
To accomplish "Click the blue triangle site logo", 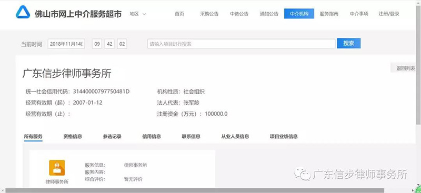I will pyautogui.click(x=23, y=12).
